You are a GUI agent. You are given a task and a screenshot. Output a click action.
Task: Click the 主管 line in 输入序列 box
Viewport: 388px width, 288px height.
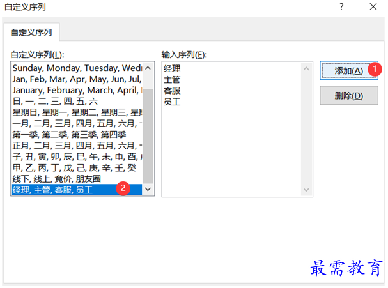[172, 80]
